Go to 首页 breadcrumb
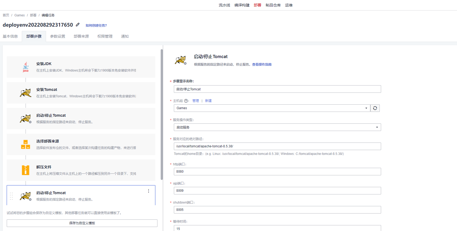This screenshot has height=231, width=457. pyautogui.click(x=6, y=15)
